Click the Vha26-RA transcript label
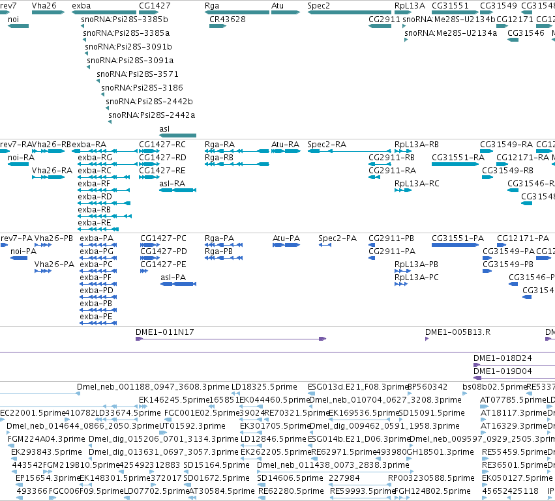 point(52,171)
